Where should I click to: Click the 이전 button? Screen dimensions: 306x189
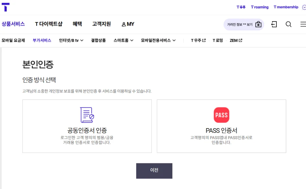click(x=154, y=171)
